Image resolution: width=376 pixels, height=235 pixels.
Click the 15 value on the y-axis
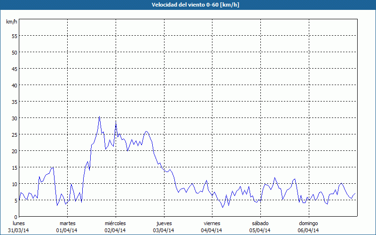(14, 167)
